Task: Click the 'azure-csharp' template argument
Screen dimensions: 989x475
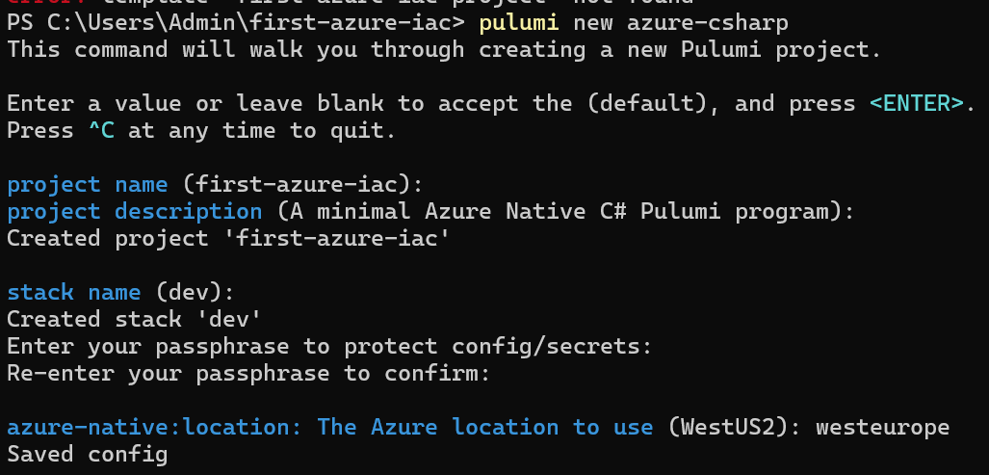Action: pos(708,23)
